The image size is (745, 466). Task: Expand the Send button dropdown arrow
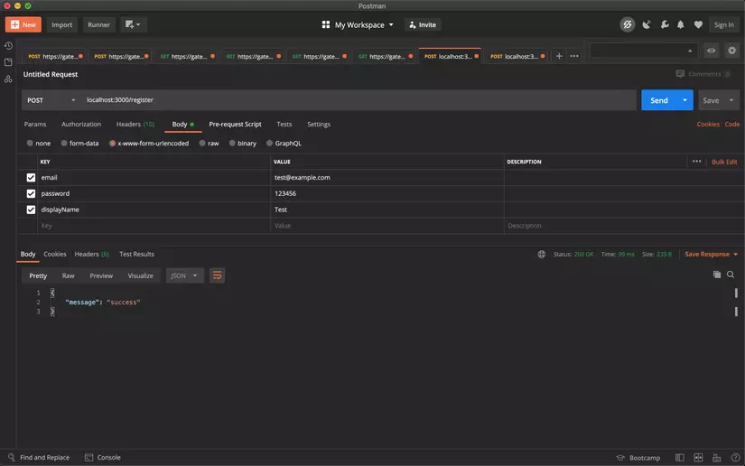pos(684,100)
